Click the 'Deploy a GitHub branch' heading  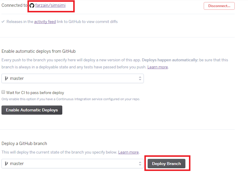(24, 144)
